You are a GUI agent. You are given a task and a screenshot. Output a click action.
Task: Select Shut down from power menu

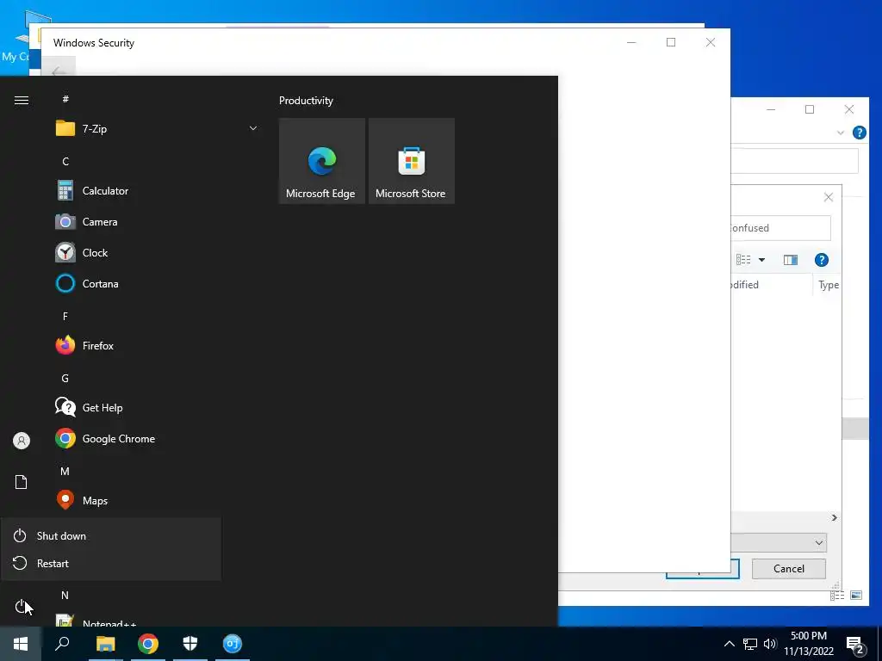coord(111,535)
